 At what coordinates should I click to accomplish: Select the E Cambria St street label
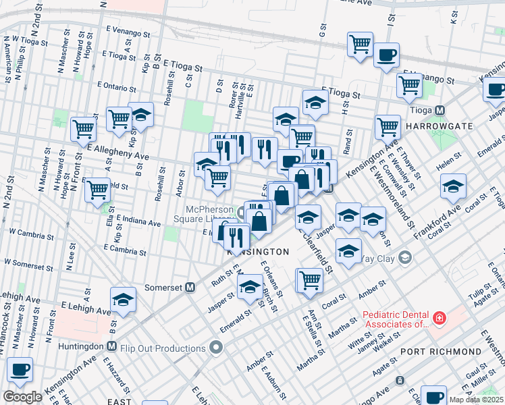point(126,250)
